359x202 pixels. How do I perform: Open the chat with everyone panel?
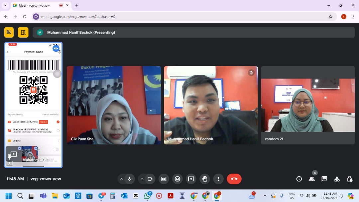(324, 179)
